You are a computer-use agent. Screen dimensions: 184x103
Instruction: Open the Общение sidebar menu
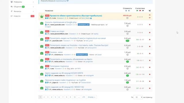[22, 7]
